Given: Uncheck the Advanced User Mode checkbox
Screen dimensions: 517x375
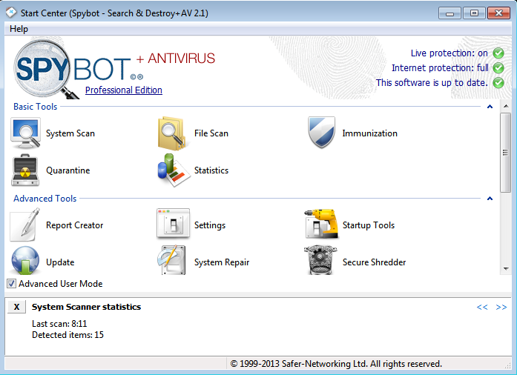Looking at the screenshot, I should pyautogui.click(x=12, y=284).
